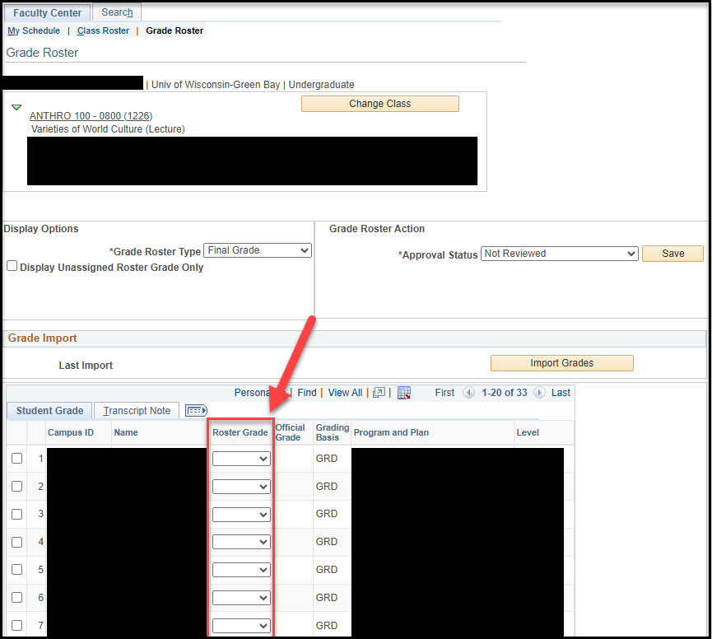This screenshot has width=712, height=639.
Task: Open grid in new window icon
Action: tap(379, 393)
